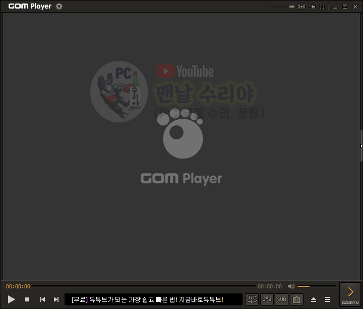
Task: Capture a screenshot with the camera icon
Action: point(296,299)
